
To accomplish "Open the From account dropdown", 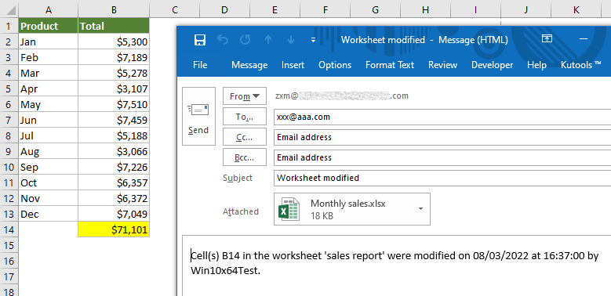I will click(x=245, y=96).
